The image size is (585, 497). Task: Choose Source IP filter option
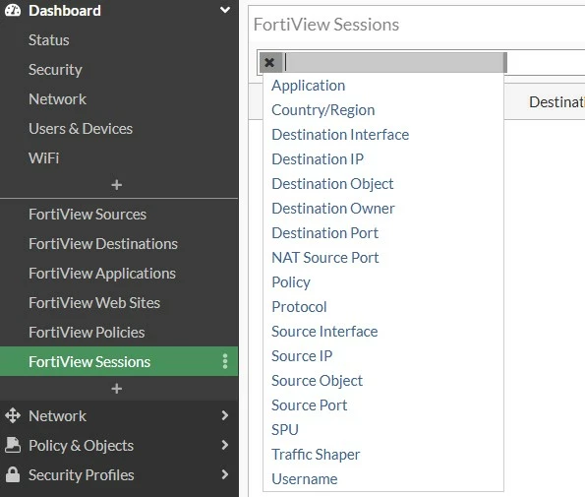(302, 356)
